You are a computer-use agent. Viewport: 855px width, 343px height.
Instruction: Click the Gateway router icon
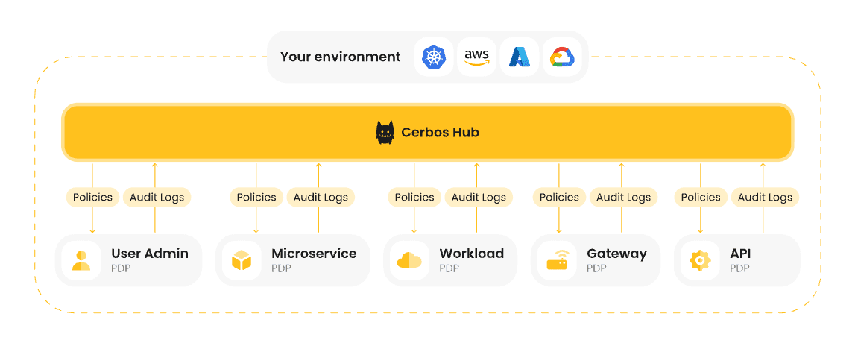557,261
